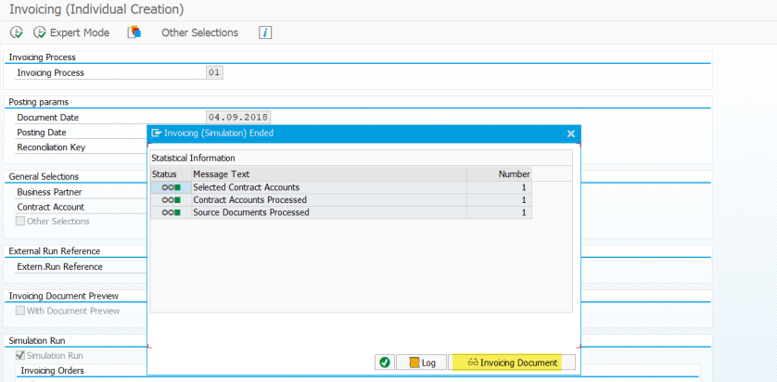
Task: Display the Invoicing Document
Action: (x=513, y=363)
